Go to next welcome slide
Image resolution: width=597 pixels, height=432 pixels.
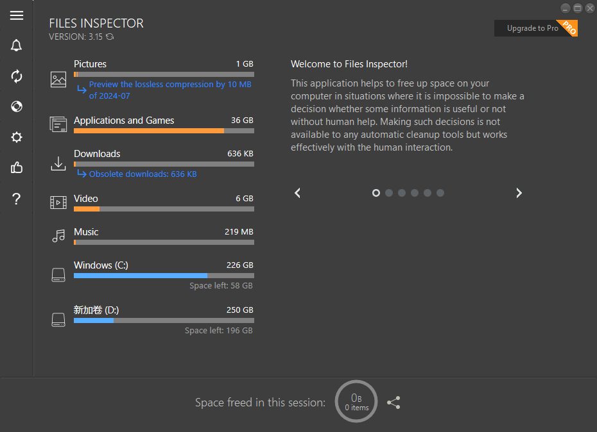click(519, 193)
